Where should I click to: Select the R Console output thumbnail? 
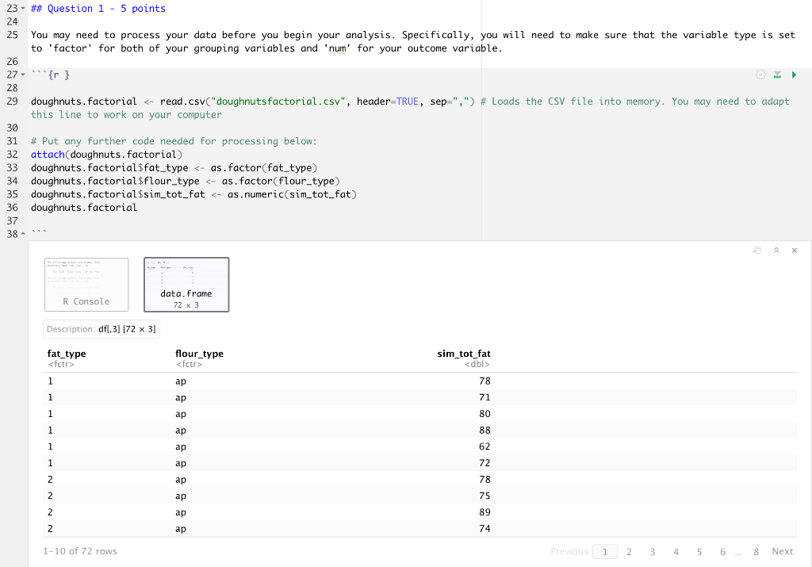pyautogui.click(x=86, y=284)
